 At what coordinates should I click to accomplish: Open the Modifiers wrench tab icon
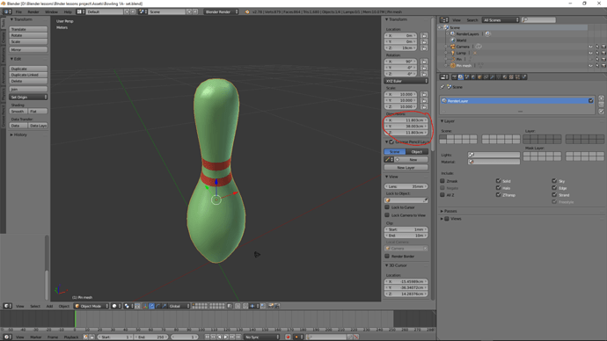tap(493, 77)
